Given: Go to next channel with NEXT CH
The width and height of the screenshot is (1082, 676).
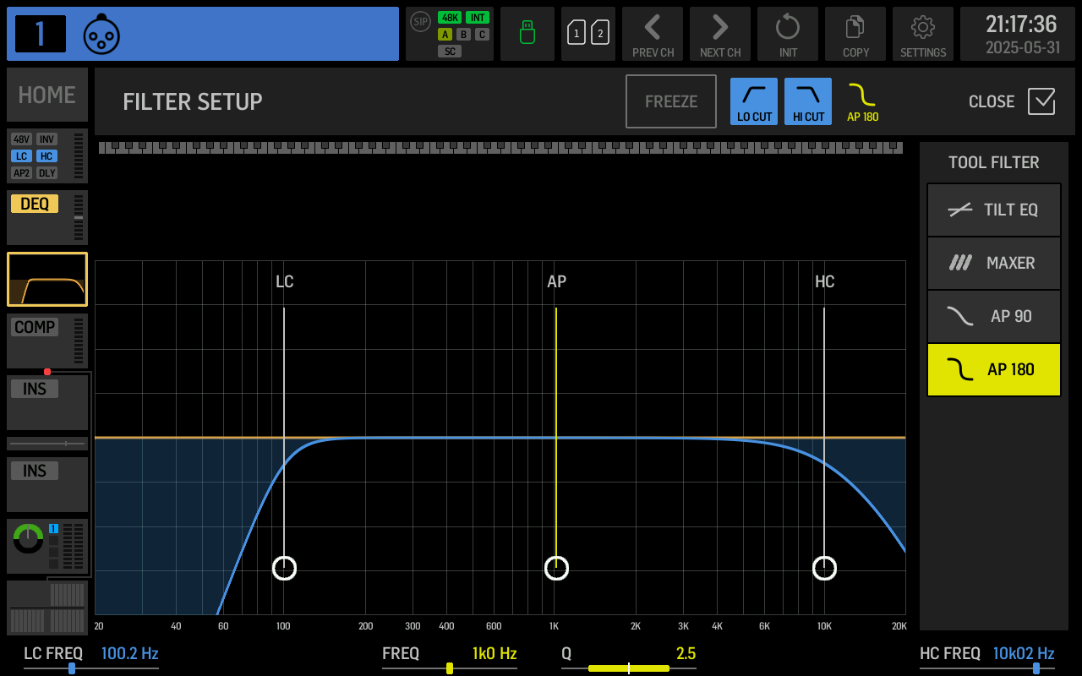Looking at the screenshot, I should (720, 34).
